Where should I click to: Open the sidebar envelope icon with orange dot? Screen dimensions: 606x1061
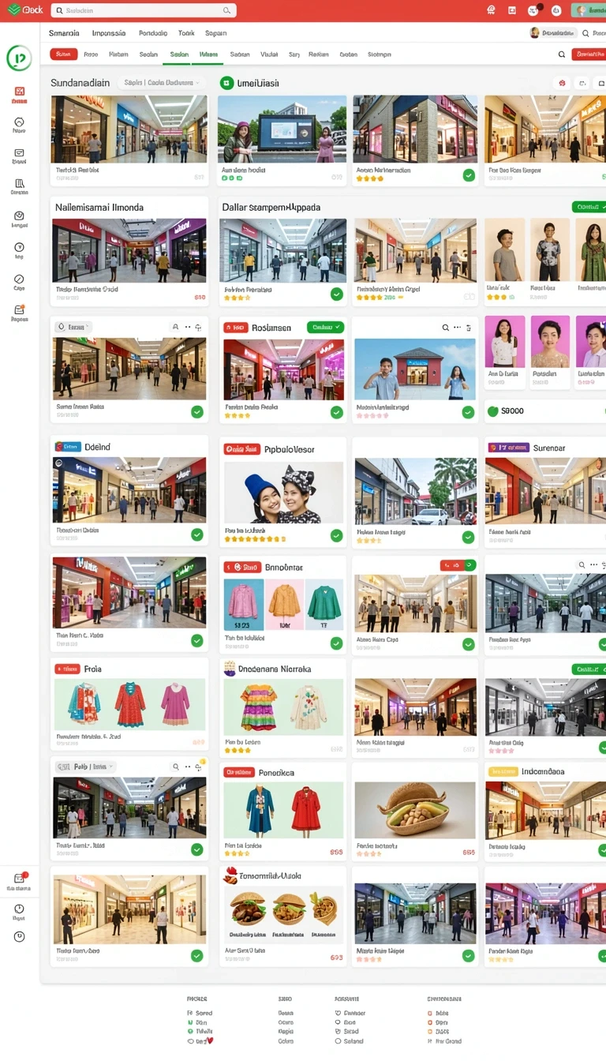coord(19,310)
